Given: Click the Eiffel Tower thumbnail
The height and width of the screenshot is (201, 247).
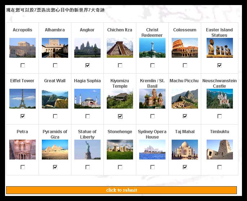Looking at the screenshot, I should click(22, 99).
